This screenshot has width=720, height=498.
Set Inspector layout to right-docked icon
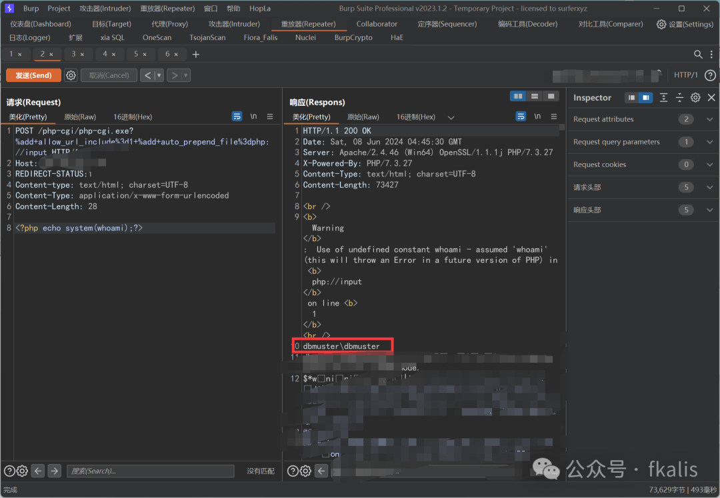click(645, 98)
